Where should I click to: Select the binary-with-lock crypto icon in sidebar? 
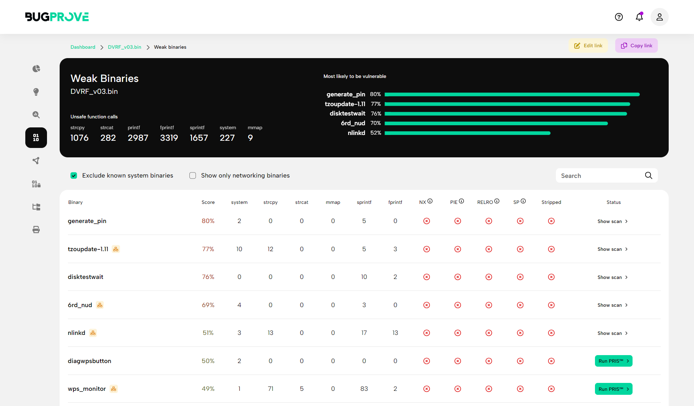tap(36, 184)
